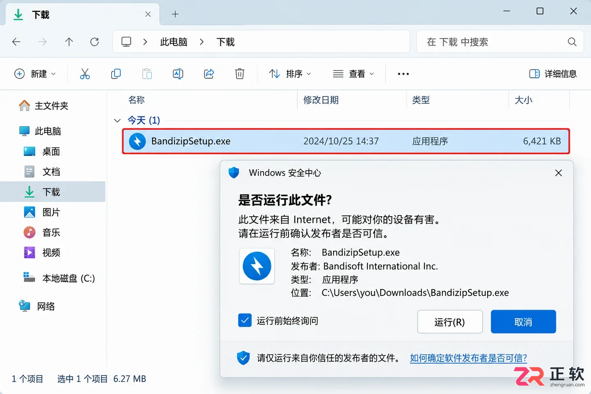The height and width of the screenshot is (394, 591).
Task: Click the Bandizip icon in security dialog
Action: click(x=257, y=266)
